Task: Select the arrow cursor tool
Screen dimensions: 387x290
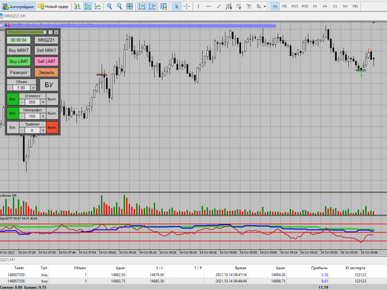Action: click(177, 6)
